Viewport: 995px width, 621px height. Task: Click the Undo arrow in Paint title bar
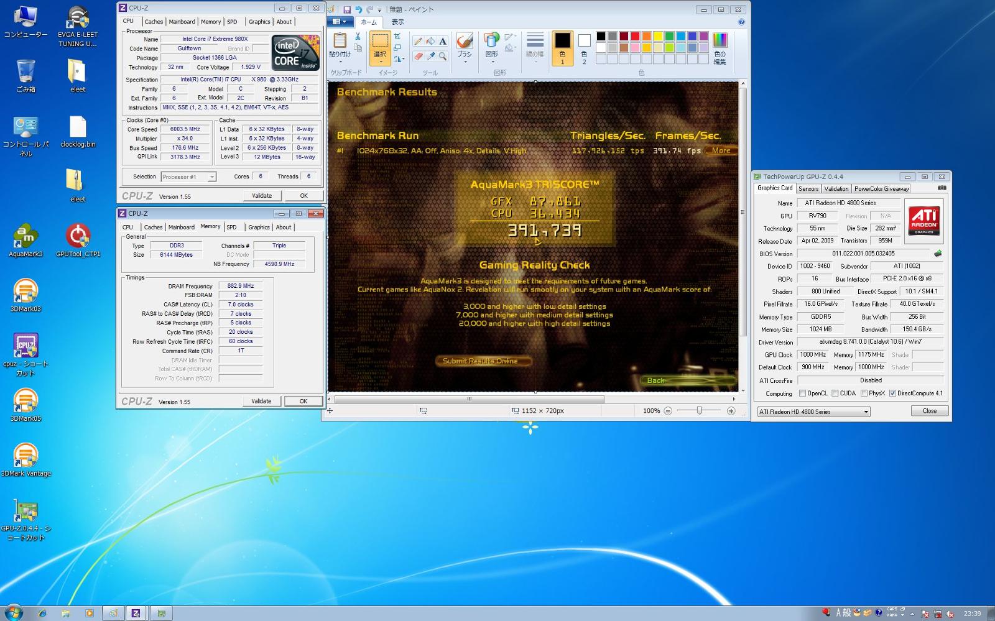(x=359, y=9)
